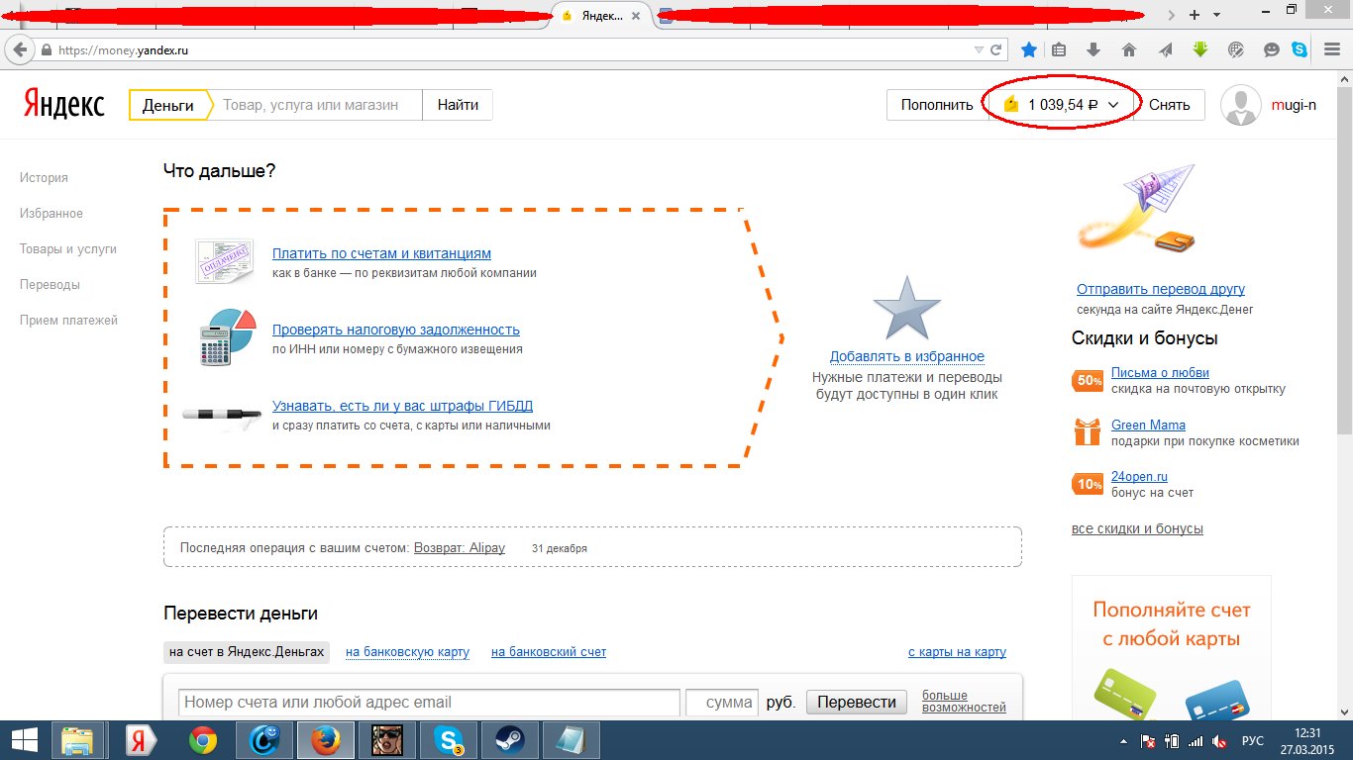Click the orange gift box icon
The height and width of the screenshot is (760, 1353).
[1088, 432]
